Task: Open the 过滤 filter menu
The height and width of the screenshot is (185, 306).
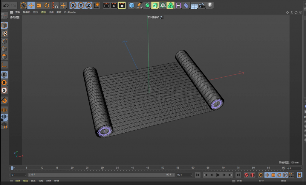Action: [51, 12]
